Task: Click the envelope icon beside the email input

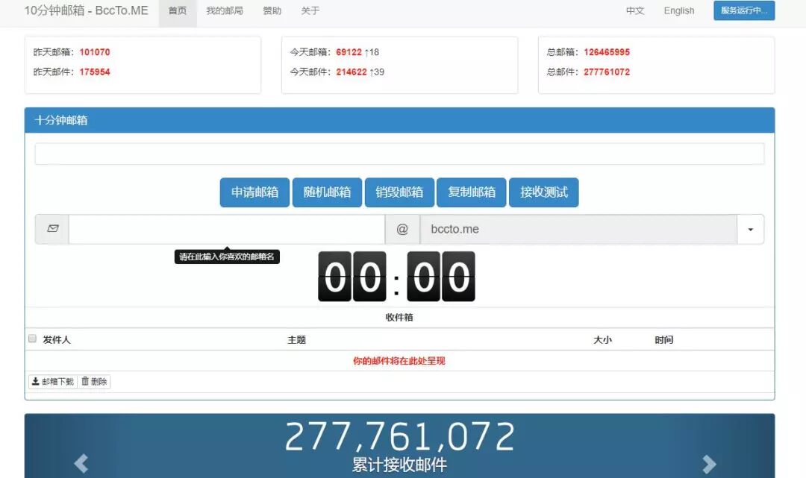Action: coord(51,229)
